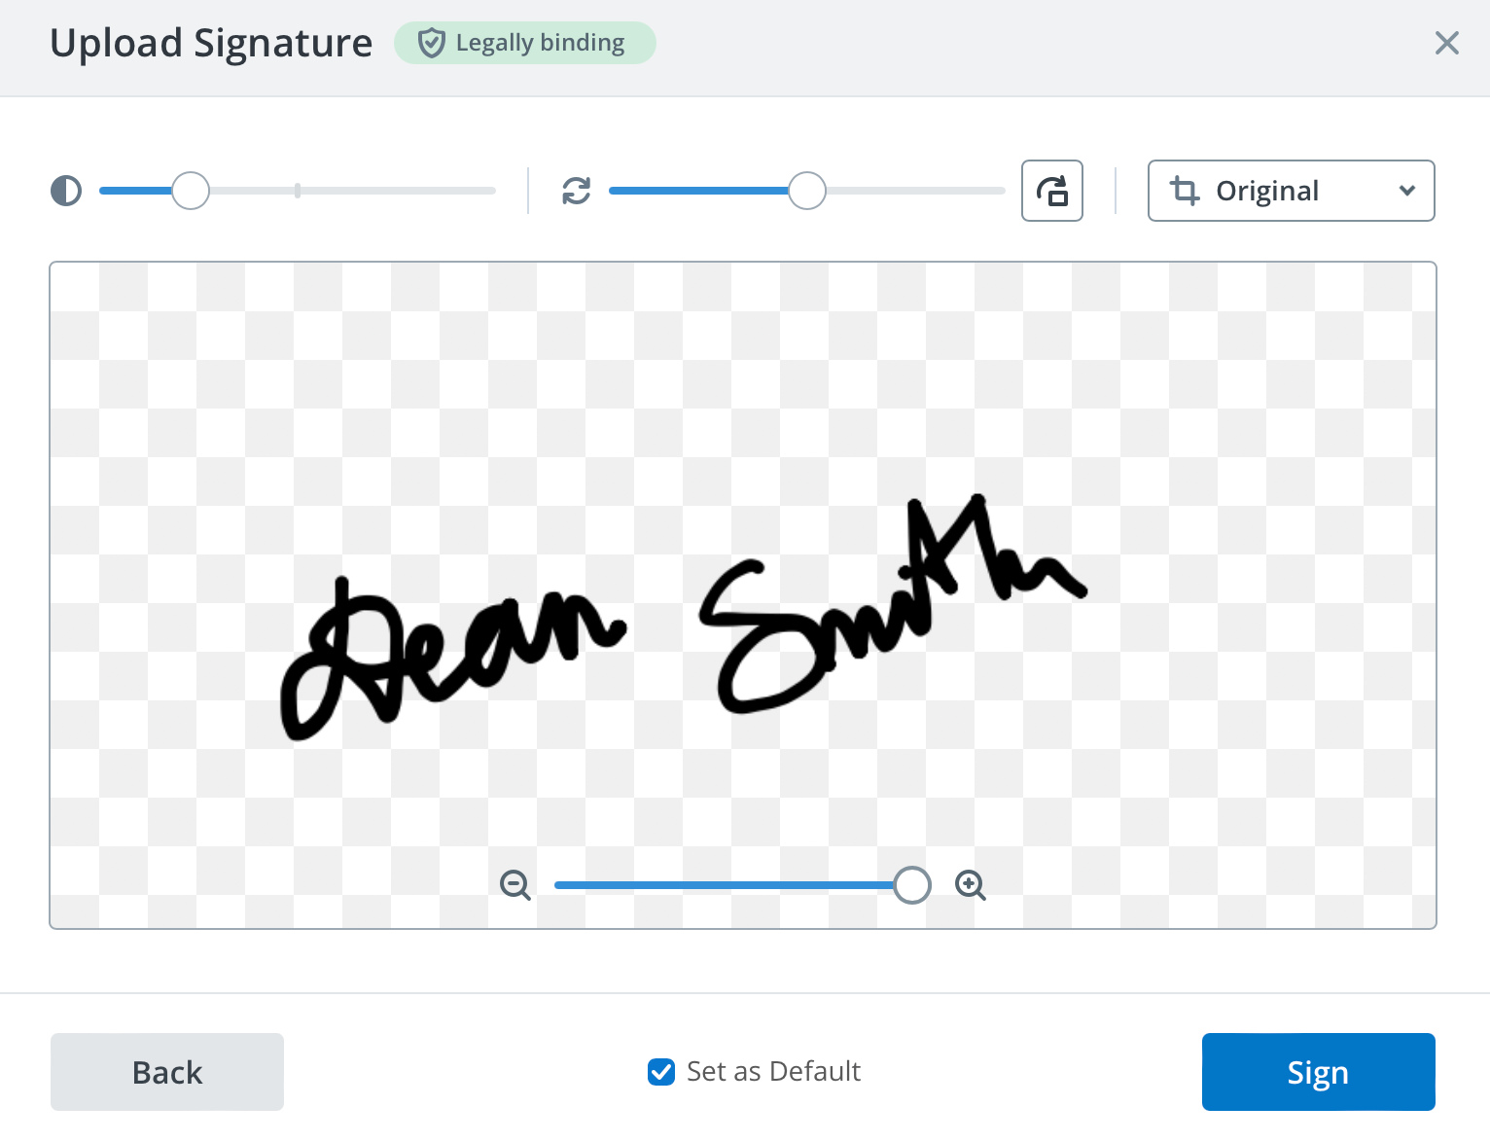
Task: Open the Original crop dropdown
Action: (1291, 191)
